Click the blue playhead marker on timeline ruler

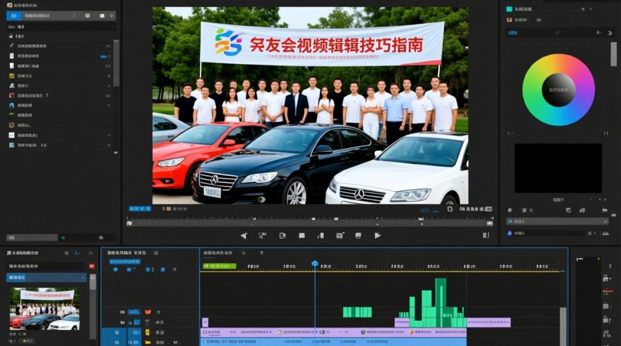coord(315,263)
